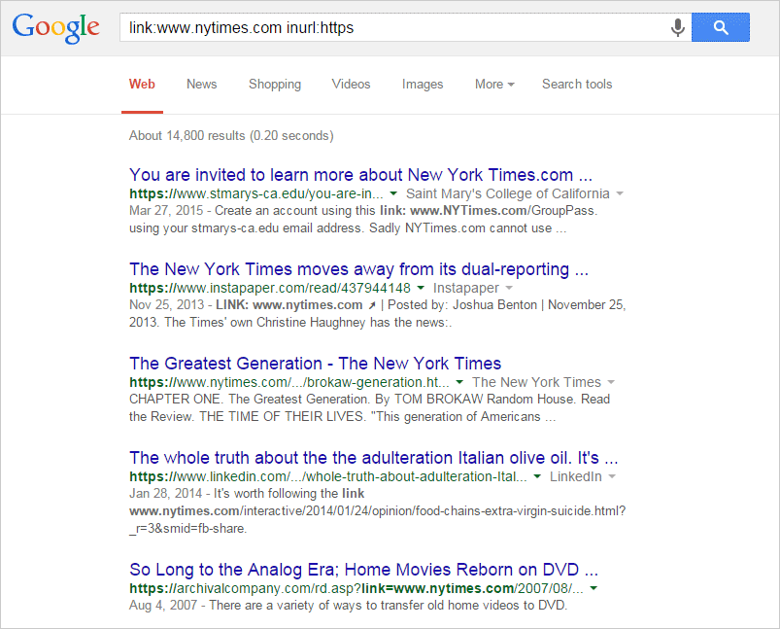This screenshot has width=780, height=629.
Task: Expand gray arrow after Instapaper label
Action: (508, 288)
